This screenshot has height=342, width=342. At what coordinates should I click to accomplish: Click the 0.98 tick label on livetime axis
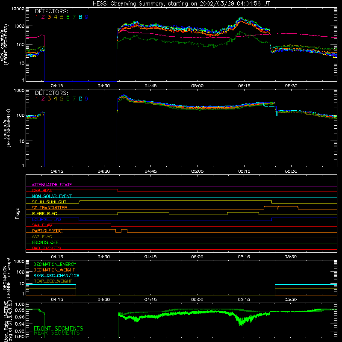point(20,310)
